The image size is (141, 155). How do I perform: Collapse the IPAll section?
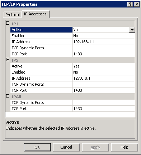pyautogui.click(x=8, y=96)
